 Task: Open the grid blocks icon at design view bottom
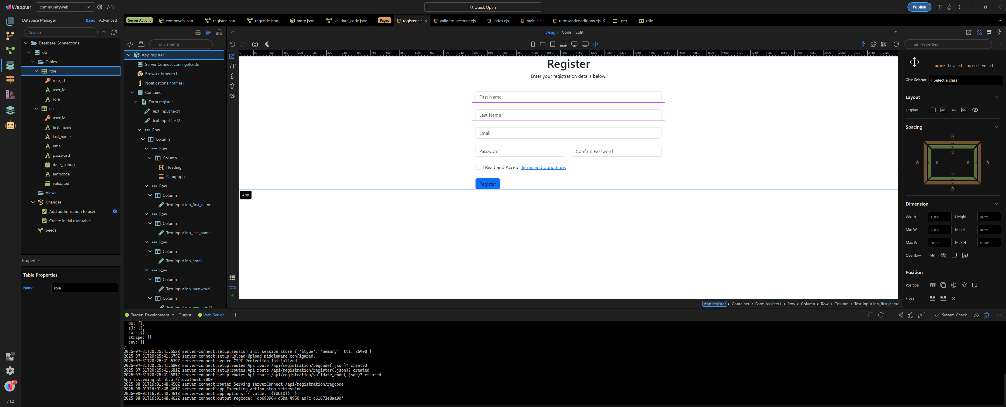pos(232,278)
